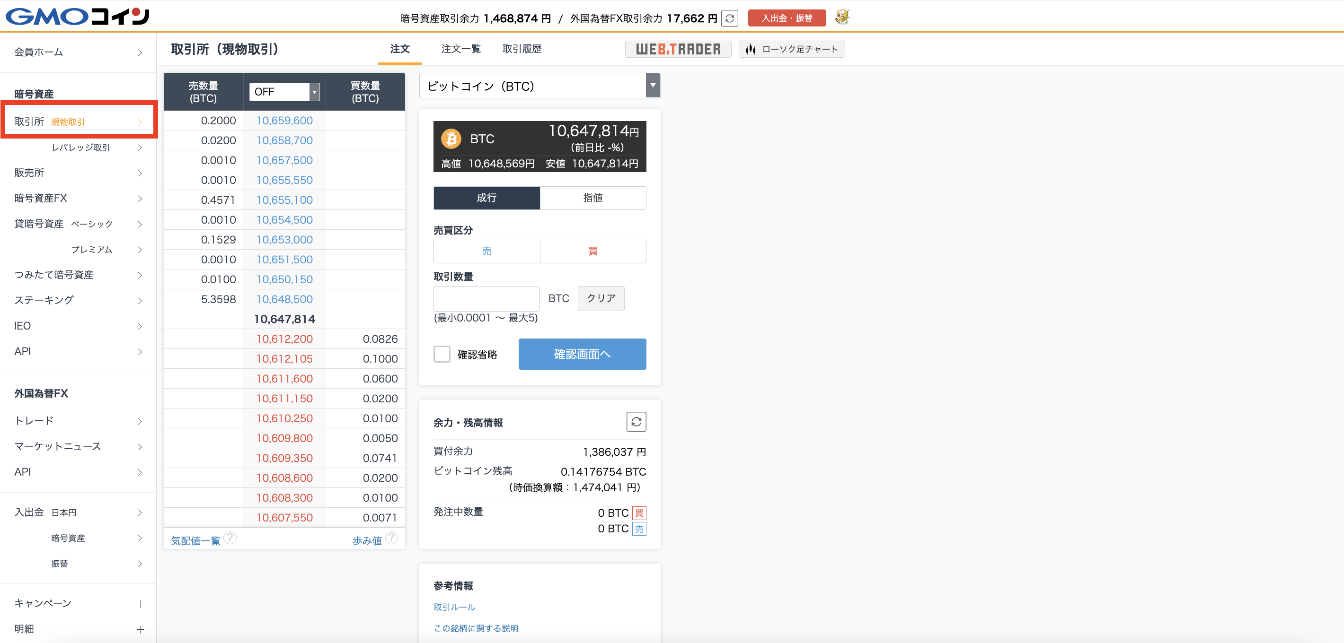Refresh trading balance in header
The image size is (1344, 643).
(x=729, y=18)
